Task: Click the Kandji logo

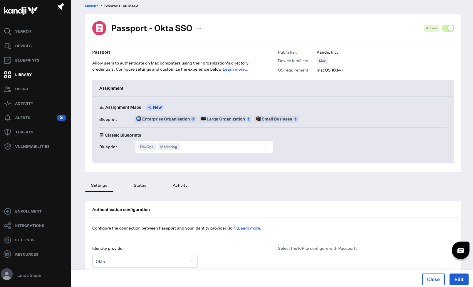Action: pyautogui.click(x=21, y=11)
